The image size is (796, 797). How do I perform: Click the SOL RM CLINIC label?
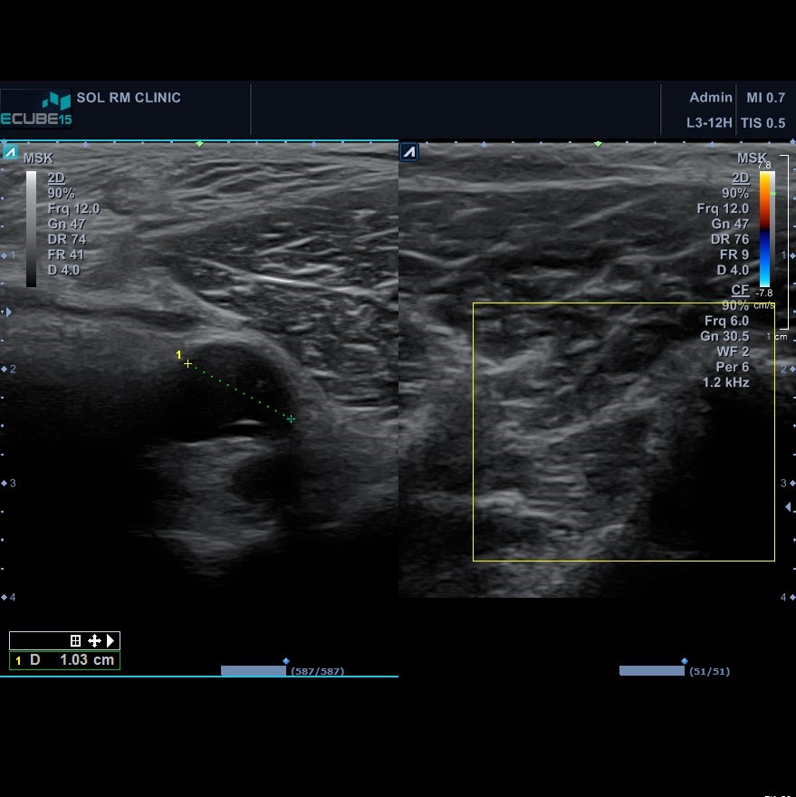pos(129,98)
